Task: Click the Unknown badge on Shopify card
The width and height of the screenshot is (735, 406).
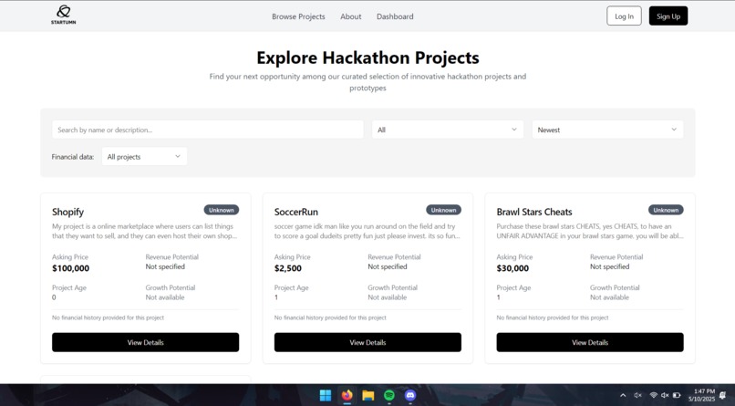Action: point(222,210)
